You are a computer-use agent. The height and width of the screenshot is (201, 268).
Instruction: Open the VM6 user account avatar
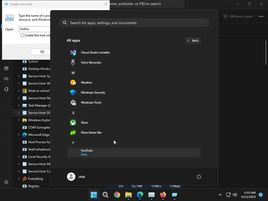click(x=71, y=177)
